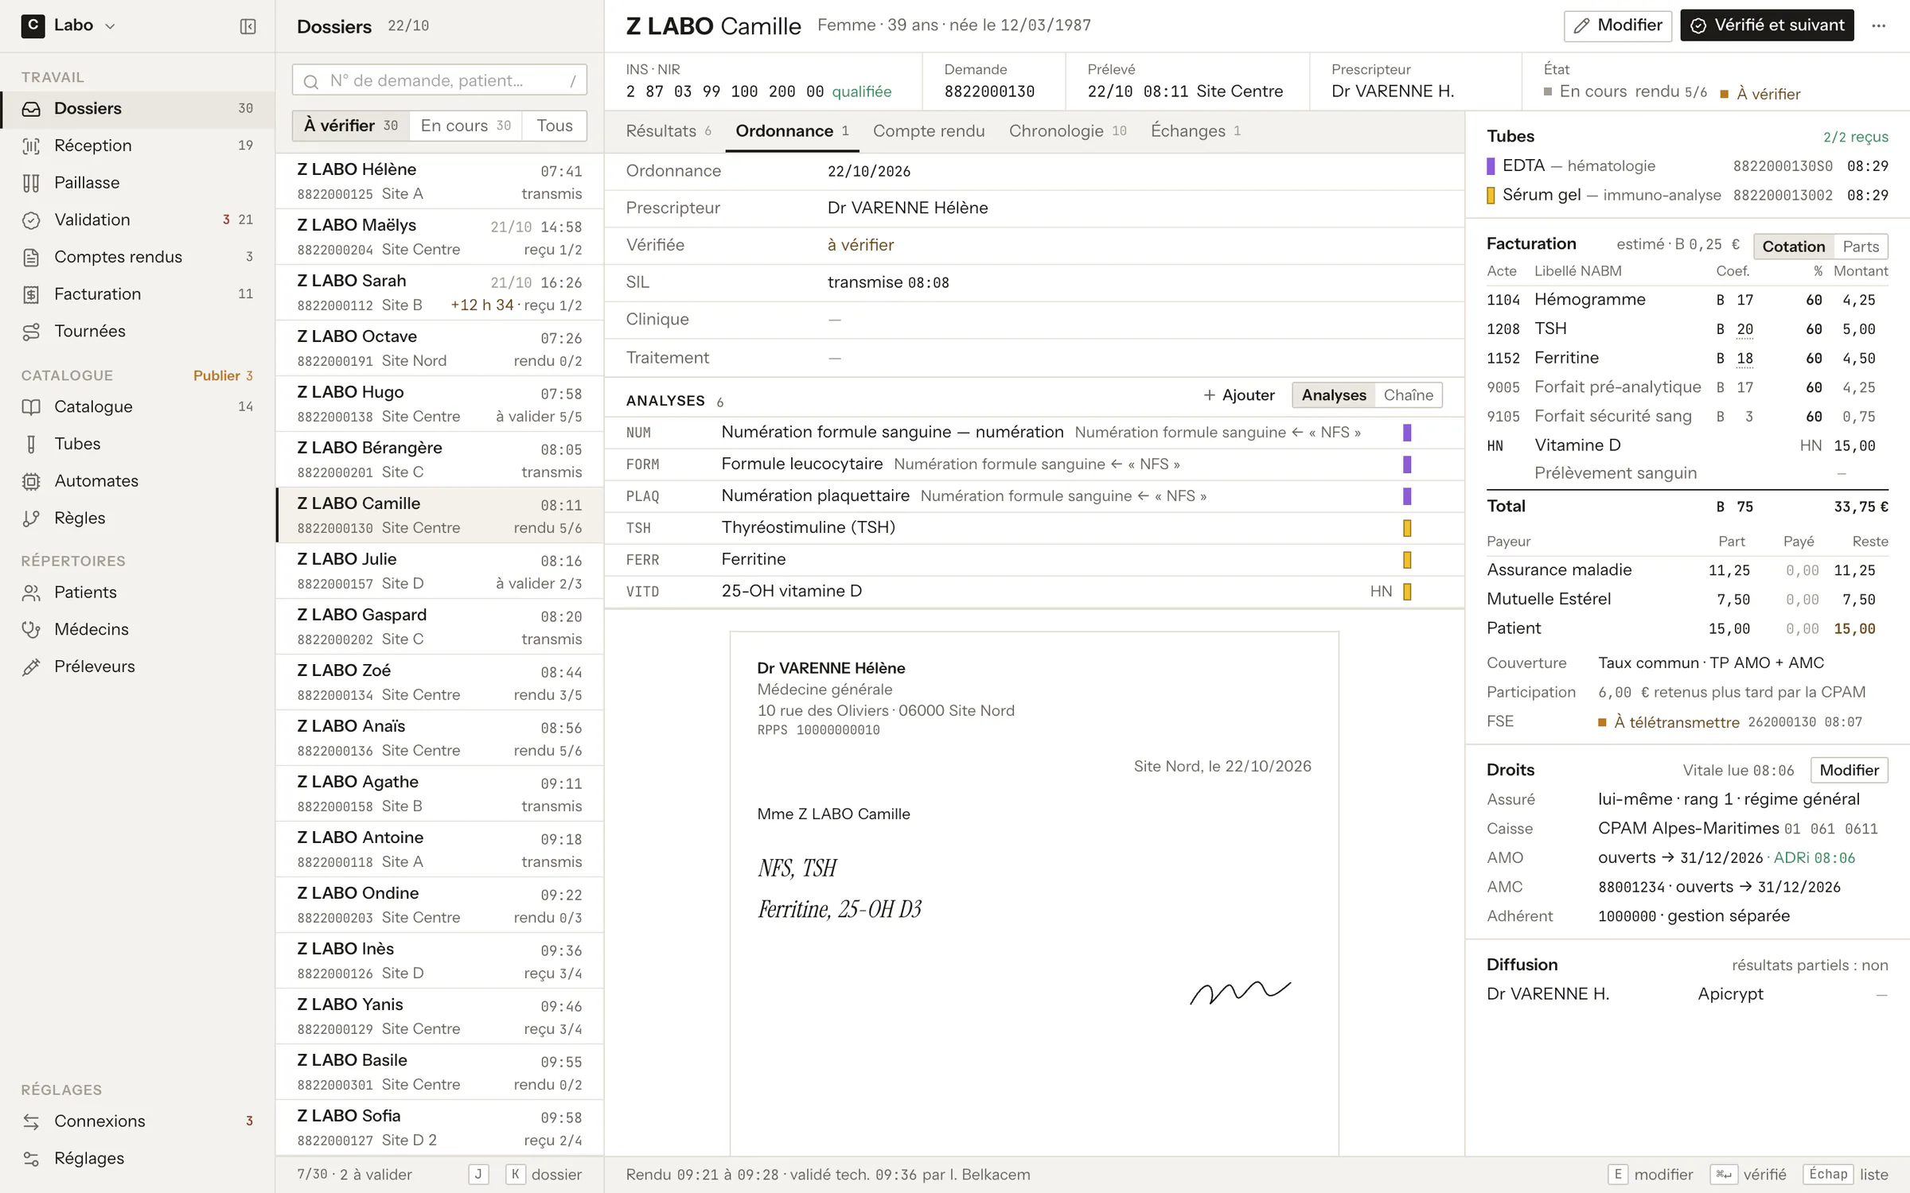Open Catalogue book icon
Image resolution: width=1910 pixels, height=1193 pixels.
(x=31, y=407)
